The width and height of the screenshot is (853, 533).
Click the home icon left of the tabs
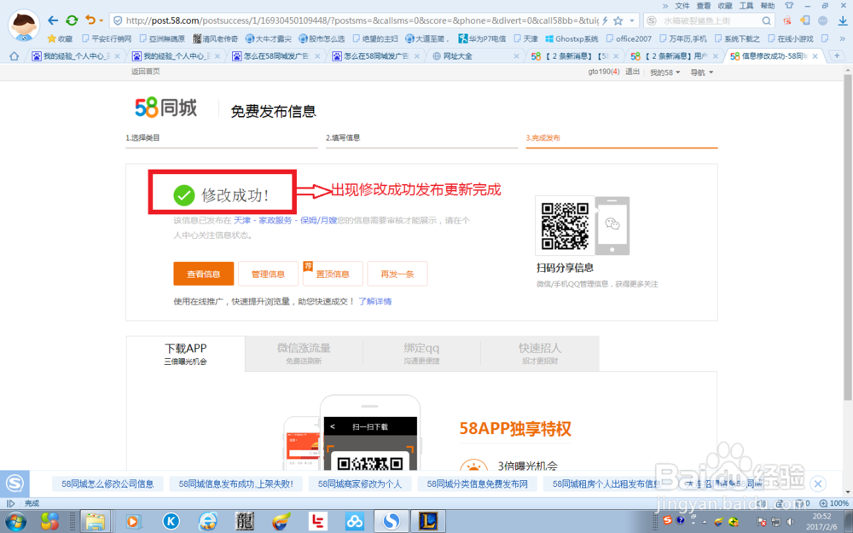[x=15, y=56]
